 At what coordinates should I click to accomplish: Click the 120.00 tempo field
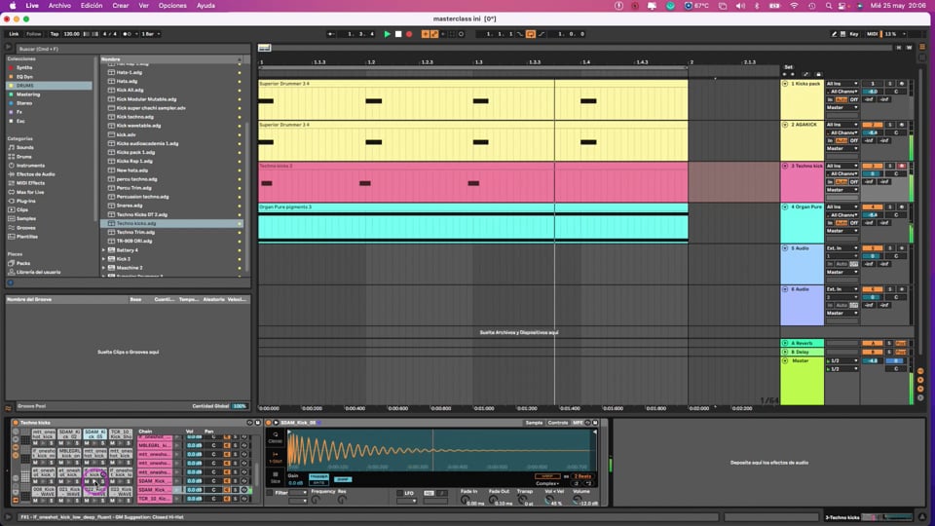[71, 34]
